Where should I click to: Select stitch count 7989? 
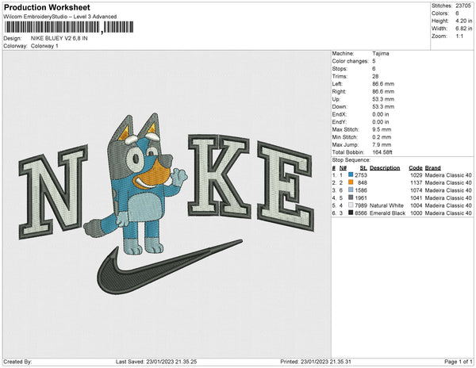click(x=361, y=205)
